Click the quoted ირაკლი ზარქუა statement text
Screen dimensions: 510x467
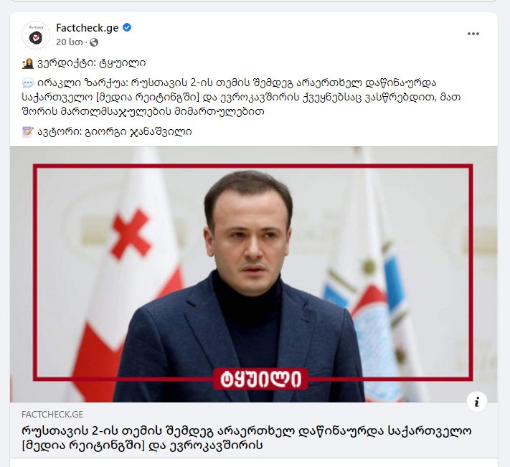[241, 97]
